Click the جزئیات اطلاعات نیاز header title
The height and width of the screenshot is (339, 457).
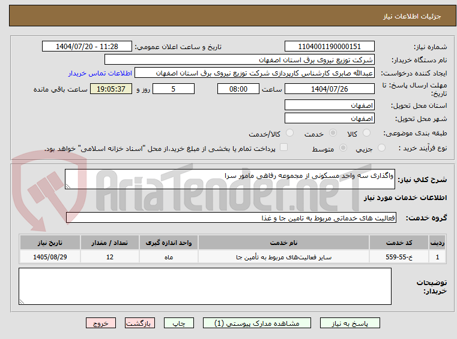(x=411, y=16)
